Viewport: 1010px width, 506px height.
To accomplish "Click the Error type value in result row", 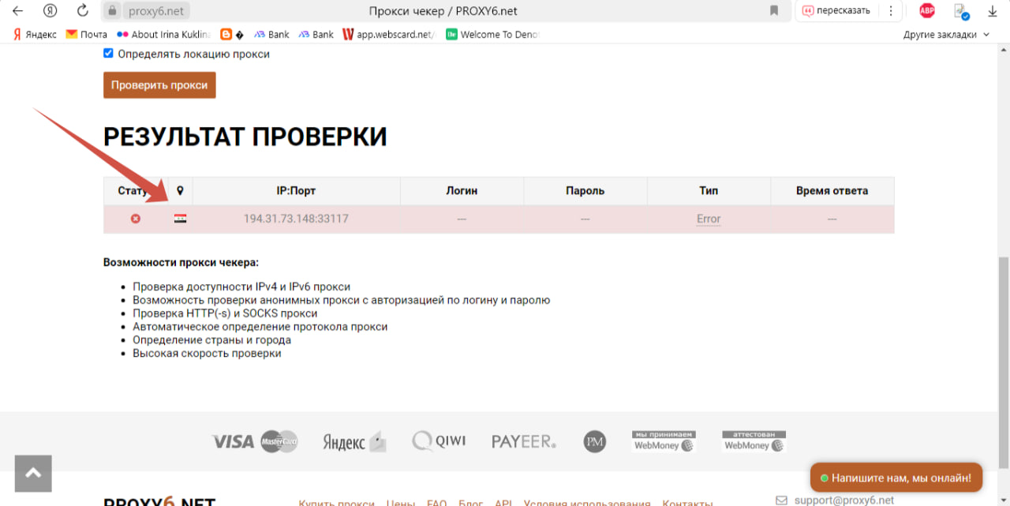I will (709, 219).
